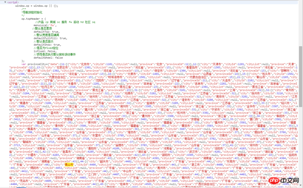Click the comment '//默认是否置顶'
Image resolution: width=303 pixels, height=188 pixels.
coord(42,29)
